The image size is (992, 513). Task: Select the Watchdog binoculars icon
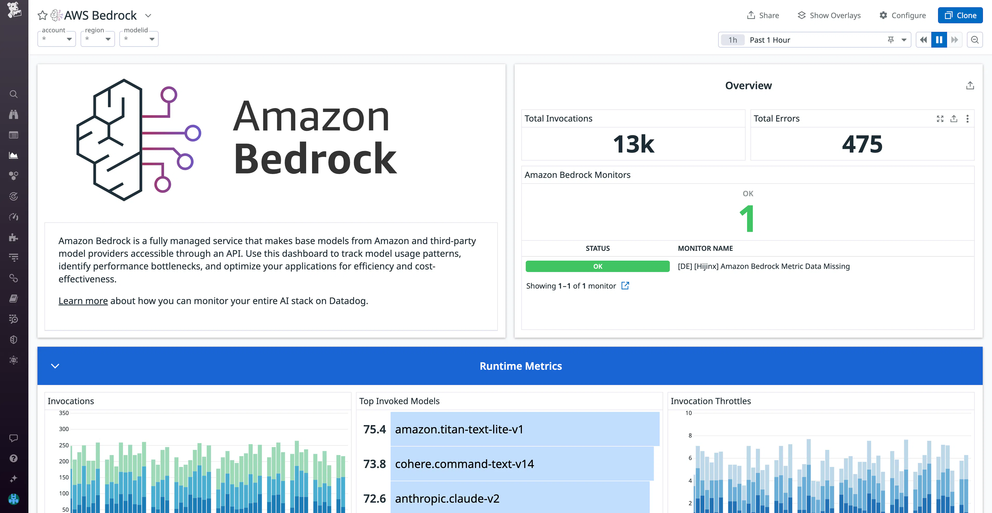13,114
